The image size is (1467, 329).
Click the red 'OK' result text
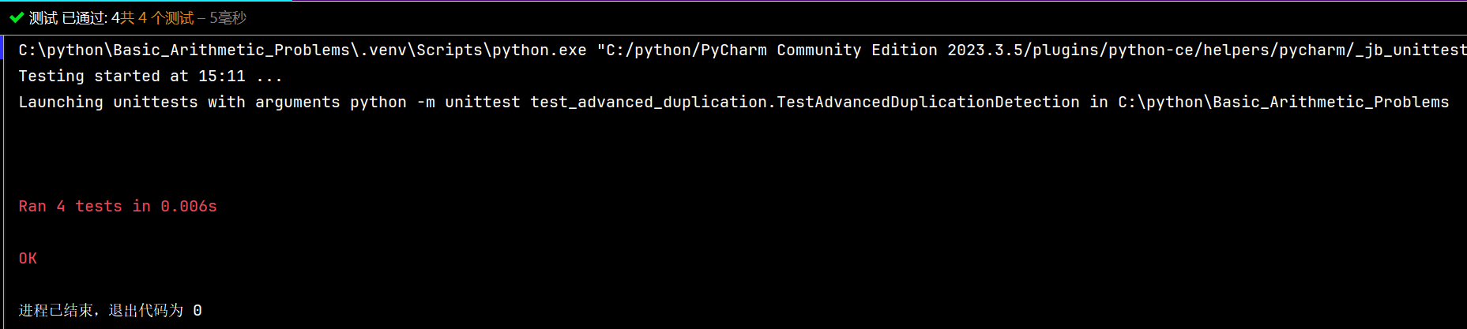(x=28, y=258)
